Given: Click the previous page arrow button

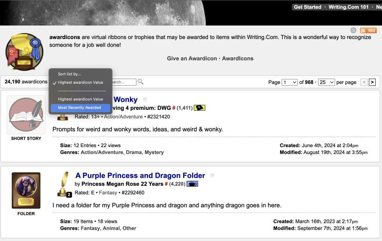Looking at the screenshot, I should (x=364, y=82).
